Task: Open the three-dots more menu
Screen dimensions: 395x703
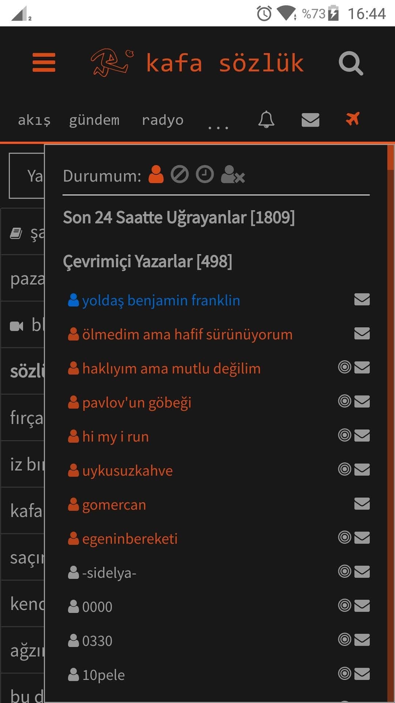Action: (218, 124)
